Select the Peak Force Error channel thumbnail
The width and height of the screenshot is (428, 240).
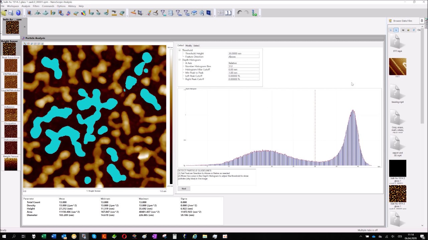coord(11,65)
